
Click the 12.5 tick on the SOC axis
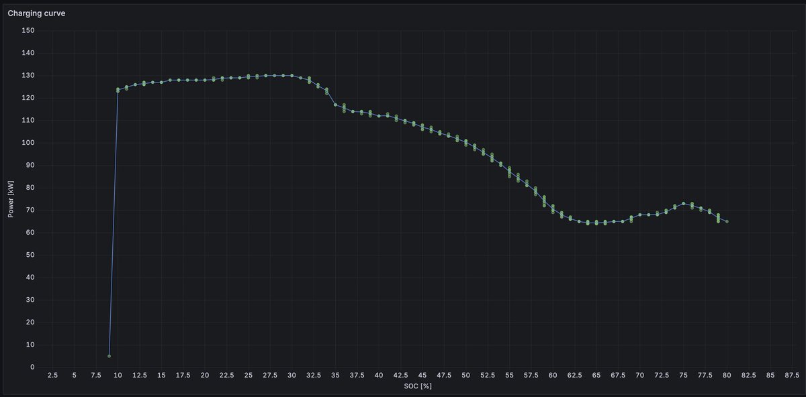point(139,375)
